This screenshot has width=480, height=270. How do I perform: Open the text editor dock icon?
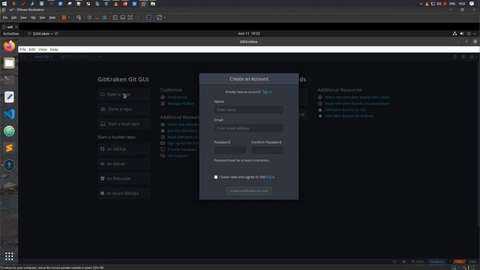(9, 97)
